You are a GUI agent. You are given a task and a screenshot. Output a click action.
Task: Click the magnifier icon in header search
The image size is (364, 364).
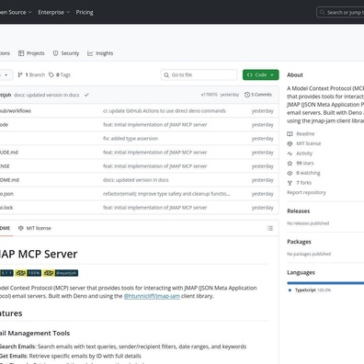(322, 12)
